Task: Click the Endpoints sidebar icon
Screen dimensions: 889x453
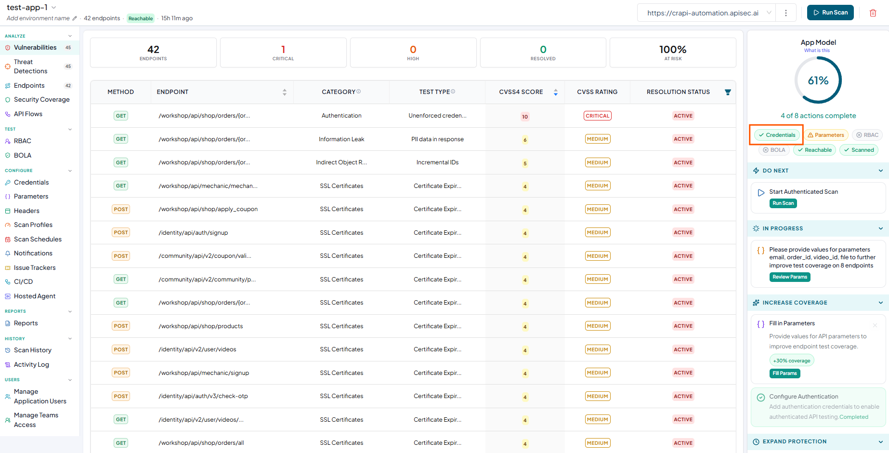Action: pos(8,86)
